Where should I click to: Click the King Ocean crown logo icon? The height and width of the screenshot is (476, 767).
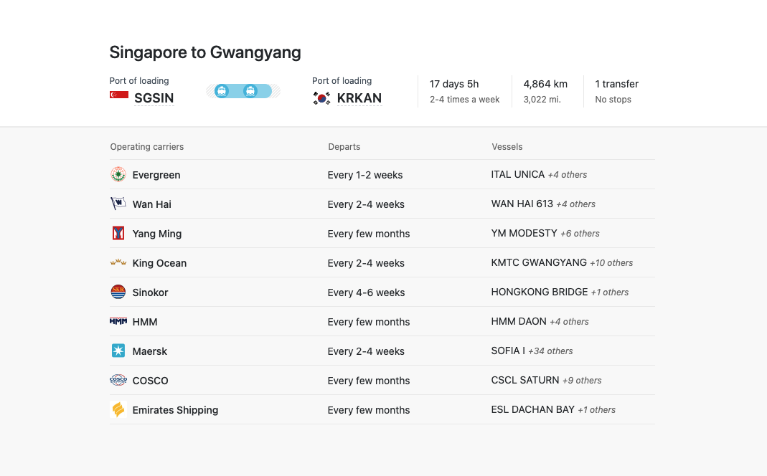(118, 262)
